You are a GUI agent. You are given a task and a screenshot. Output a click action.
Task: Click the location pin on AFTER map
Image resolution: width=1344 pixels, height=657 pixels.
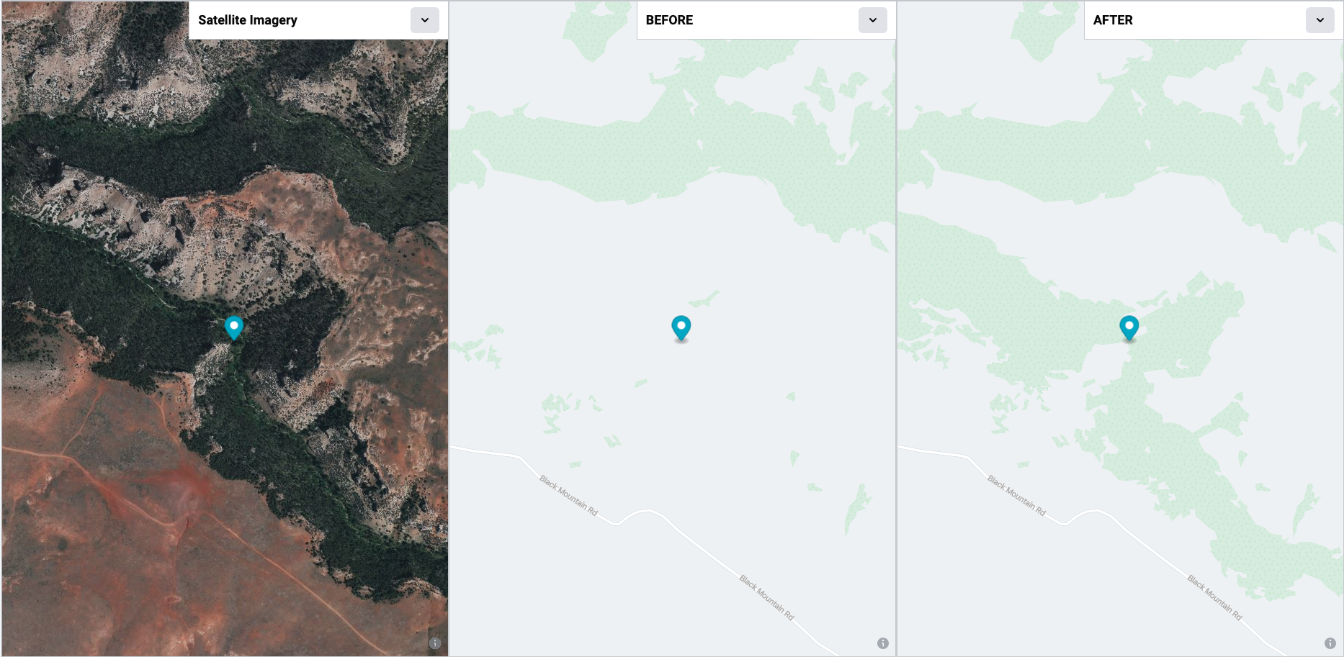[1129, 327]
